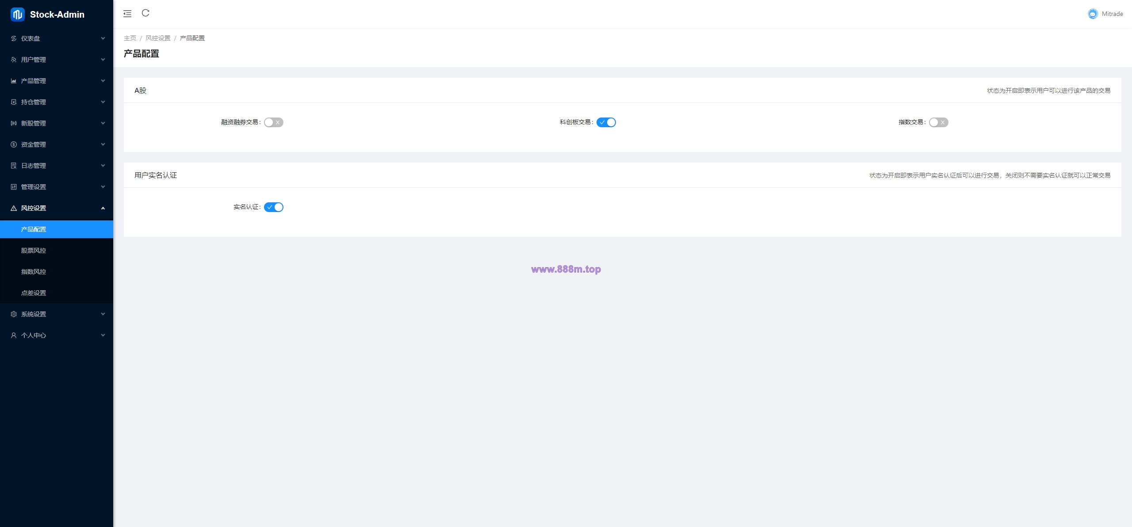Collapse the 风控设置 submenu arrow
The height and width of the screenshot is (527, 1132).
pyautogui.click(x=103, y=208)
